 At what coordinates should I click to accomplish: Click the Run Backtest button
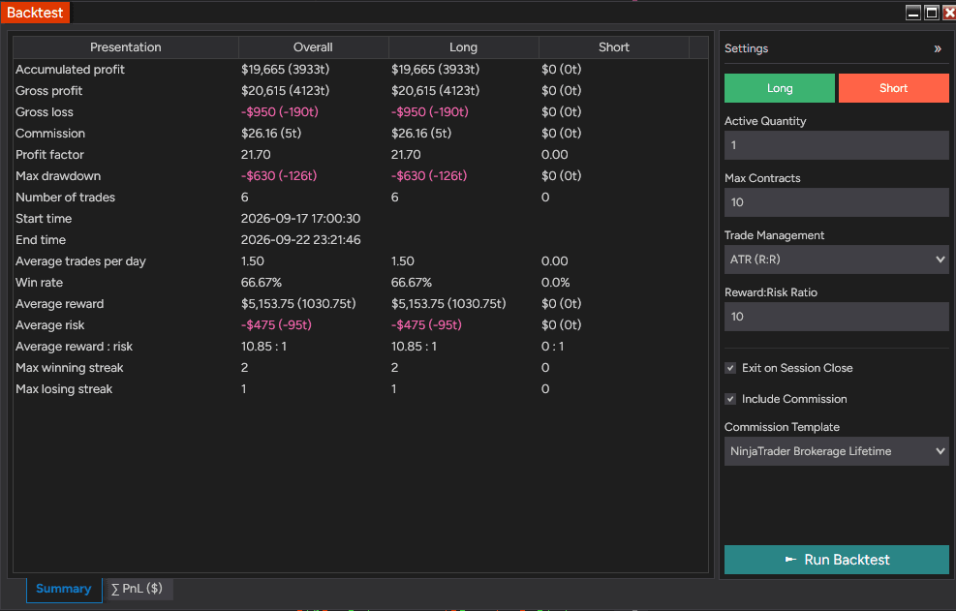tap(836, 560)
